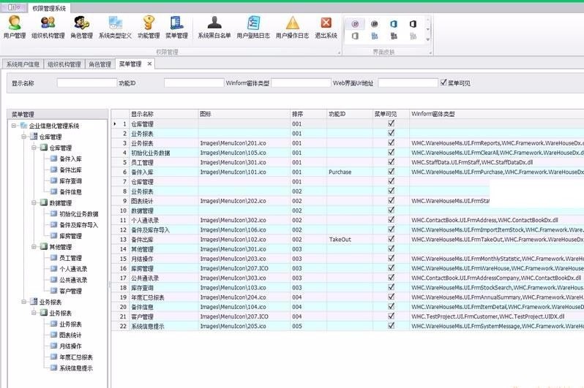Click the 退出系统 exit icon
This screenshot has width=584, height=388.
tap(326, 27)
